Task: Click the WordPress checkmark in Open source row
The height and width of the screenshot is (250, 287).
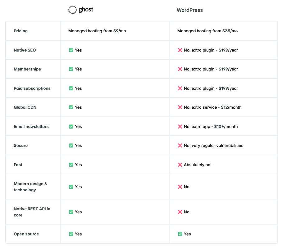Action: pos(180,234)
